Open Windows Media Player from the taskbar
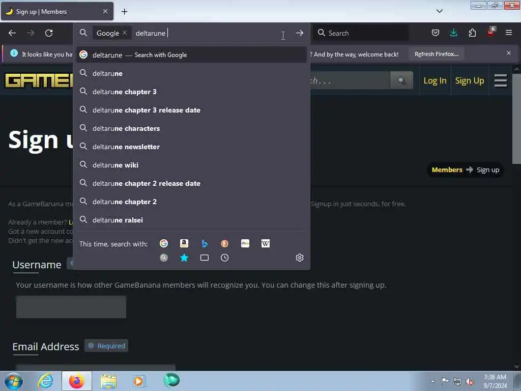521x391 pixels. pos(139,381)
